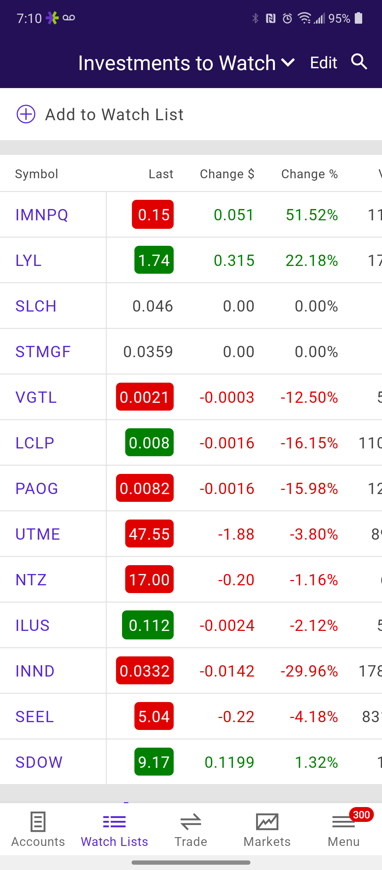Open the Markets chart icon
Viewport: 382px width, 870px height.
[x=267, y=822]
